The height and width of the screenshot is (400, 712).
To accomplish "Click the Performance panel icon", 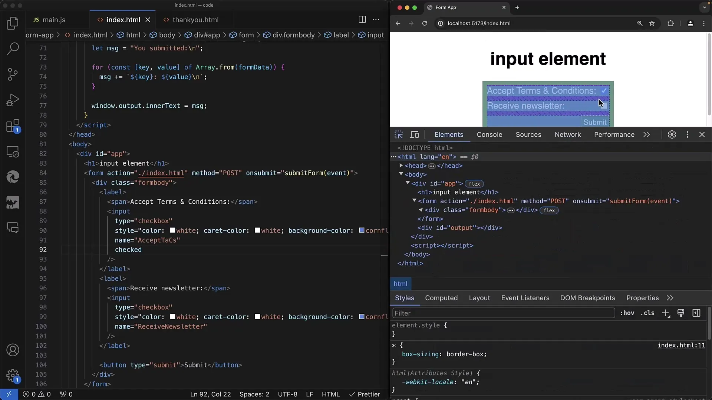I will coord(614,134).
